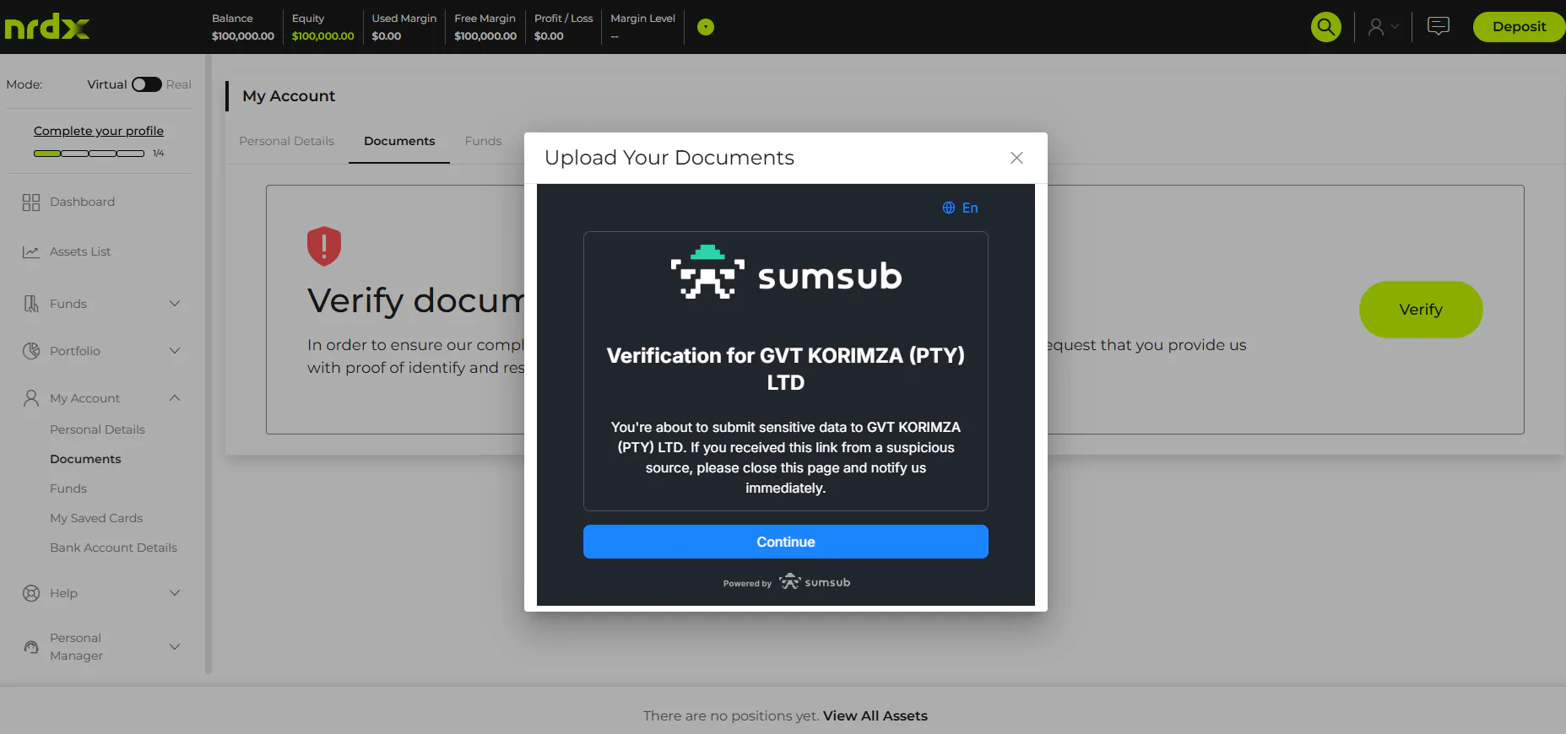Image resolution: width=1566 pixels, height=734 pixels.
Task: Click Continue in Sumsub verification
Action: coord(785,542)
